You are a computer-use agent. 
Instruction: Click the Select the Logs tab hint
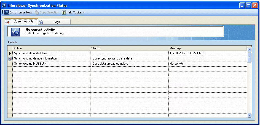(x=45, y=33)
